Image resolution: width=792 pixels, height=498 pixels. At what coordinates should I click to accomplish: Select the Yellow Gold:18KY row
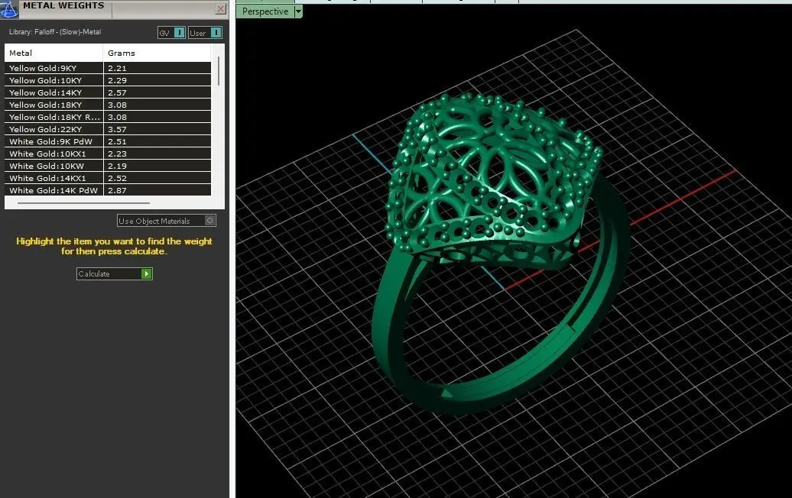pos(108,105)
